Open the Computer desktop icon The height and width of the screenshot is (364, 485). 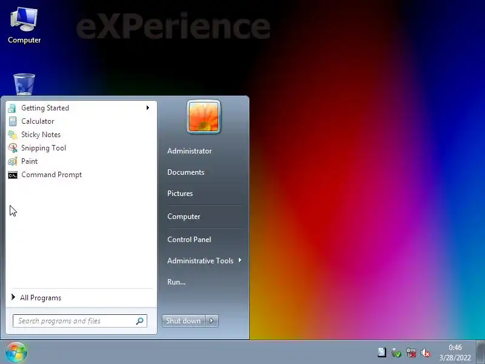[x=24, y=25]
